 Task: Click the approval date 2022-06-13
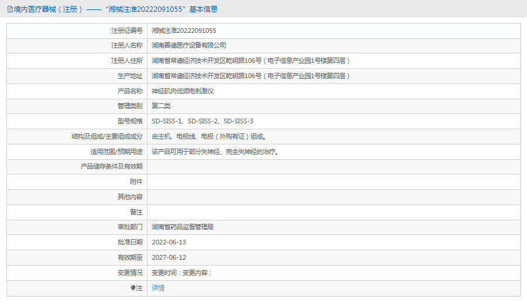pyautogui.click(x=169, y=242)
